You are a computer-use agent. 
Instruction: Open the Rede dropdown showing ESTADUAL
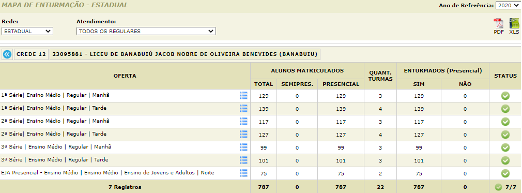click(x=27, y=32)
